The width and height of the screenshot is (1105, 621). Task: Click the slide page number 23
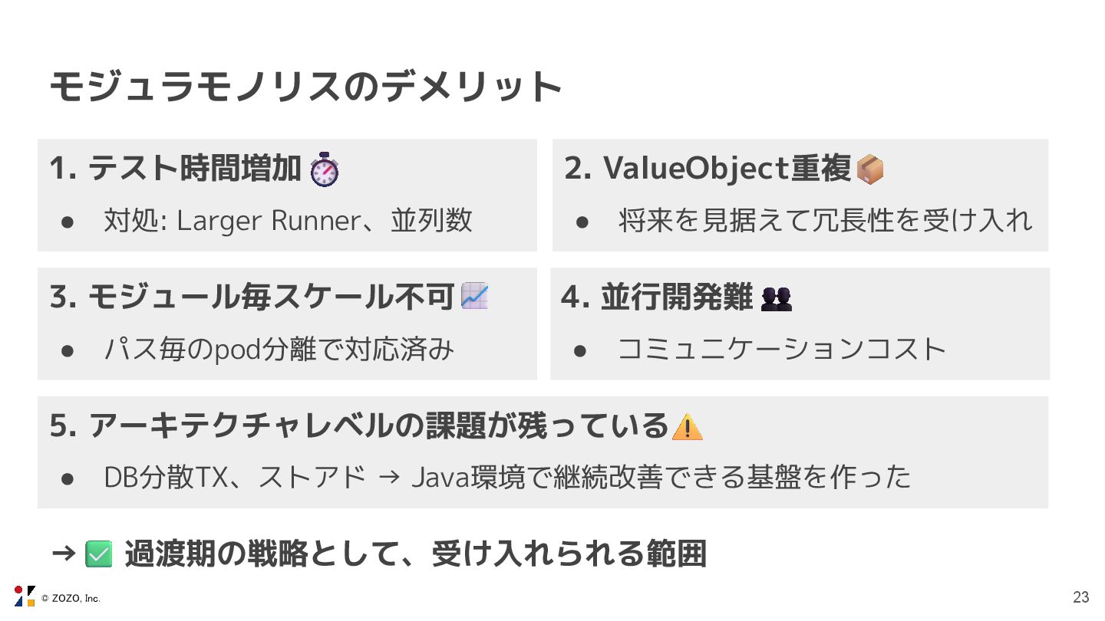tap(1080, 597)
